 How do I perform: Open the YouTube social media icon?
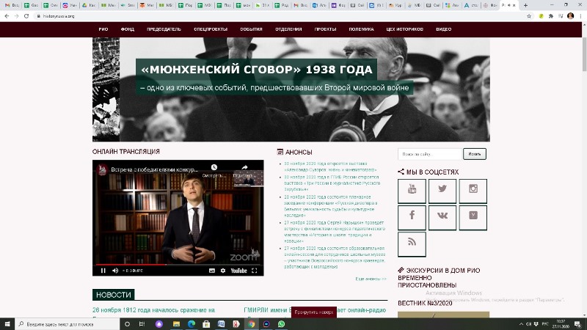(412, 191)
